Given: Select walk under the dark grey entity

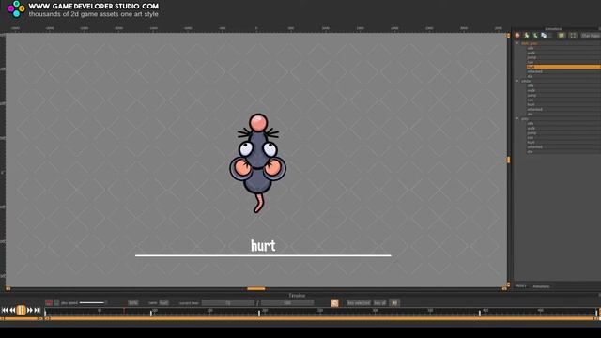Looking at the screenshot, I should coord(563,53).
